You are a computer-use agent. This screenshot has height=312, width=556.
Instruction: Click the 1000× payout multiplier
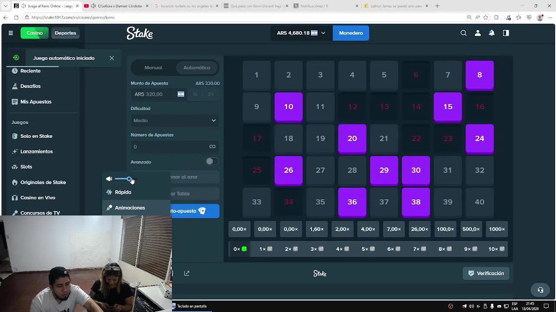point(497,229)
